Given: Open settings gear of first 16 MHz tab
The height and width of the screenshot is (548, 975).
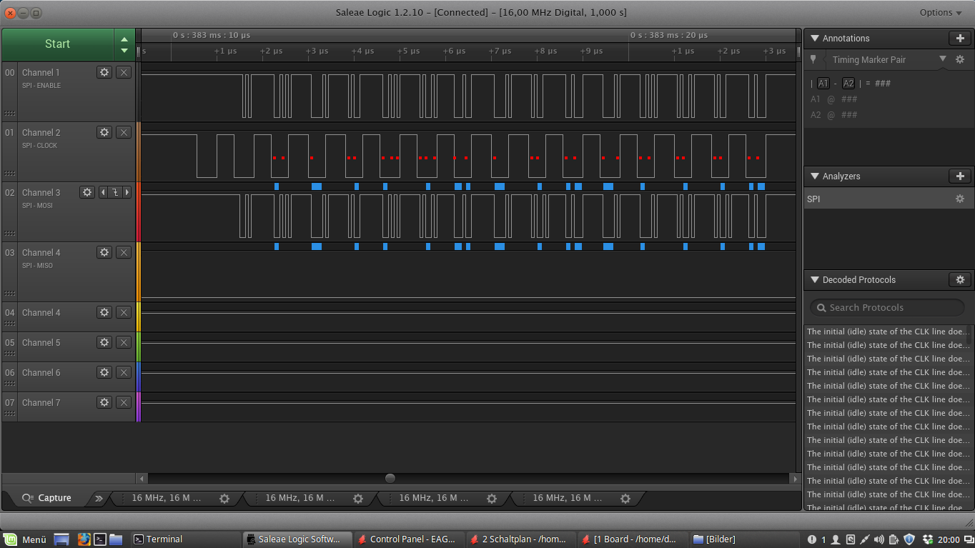Looking at the screenshot, I should [224, 499].
